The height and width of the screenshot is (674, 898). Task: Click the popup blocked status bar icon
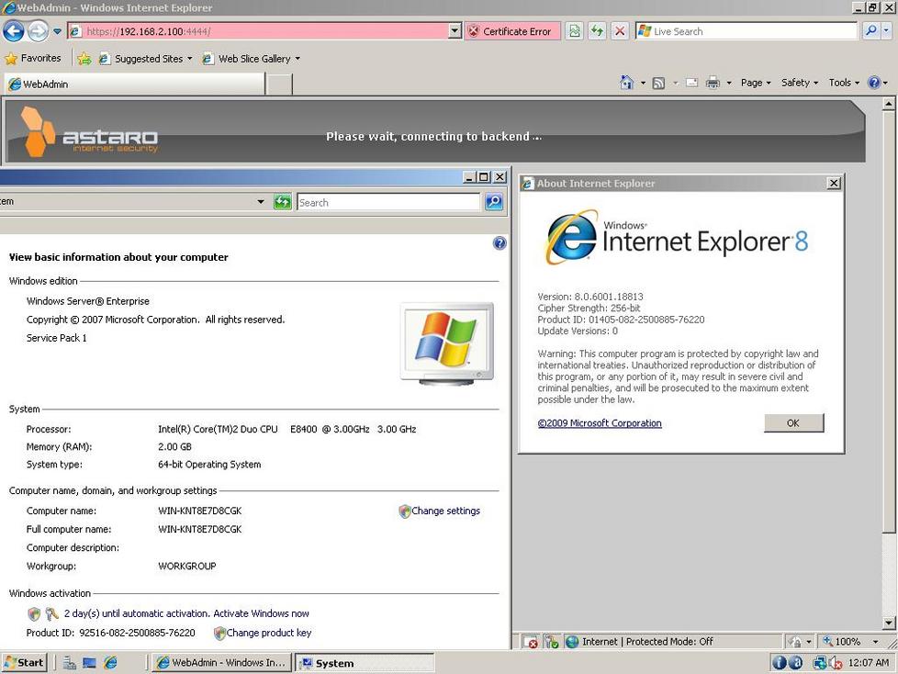(530, 641)
